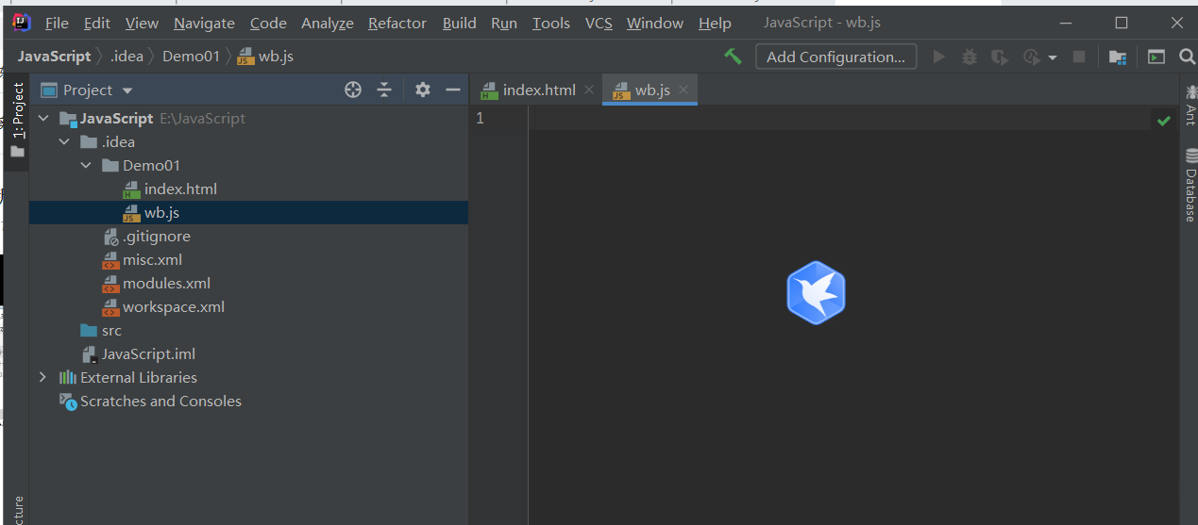Click .idea in the breadcrumb bar
This screenshot has height=525, width=1198.
(127, 56)
